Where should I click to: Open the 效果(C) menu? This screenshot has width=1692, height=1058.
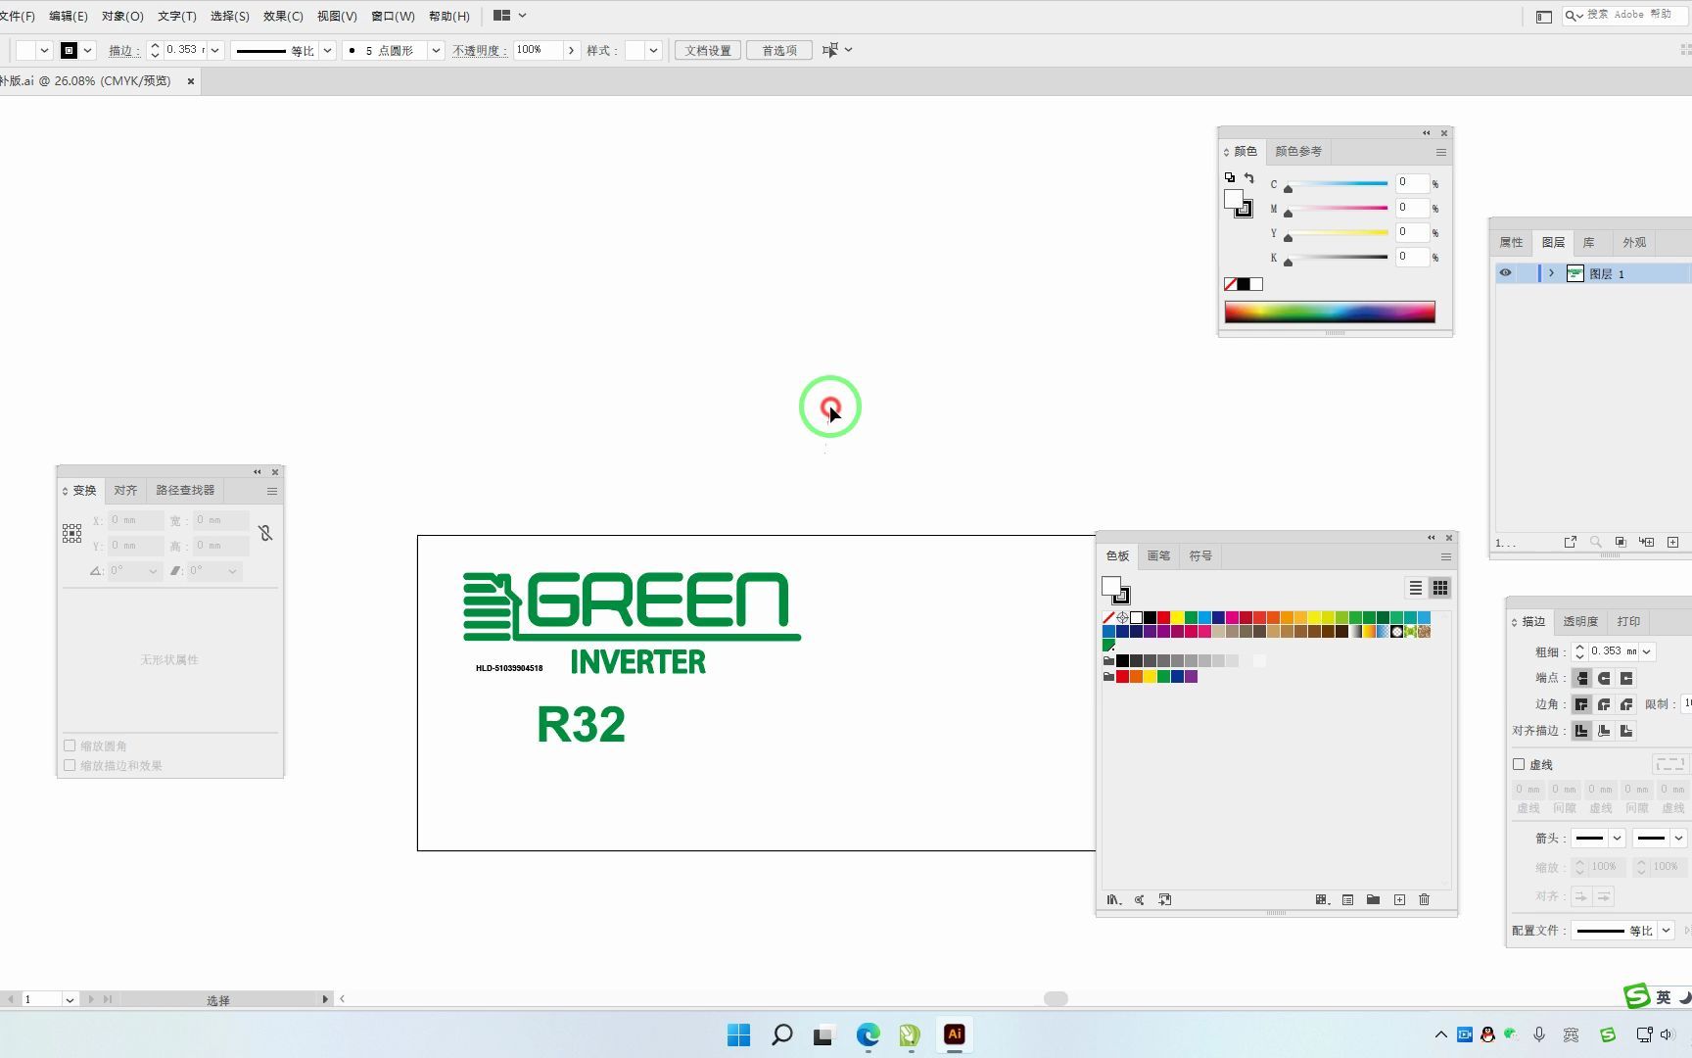point(283,16)
